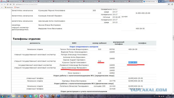Open the network icon in system tray
The width and height of the screenshot is (174, 98).
coord(161,96)
